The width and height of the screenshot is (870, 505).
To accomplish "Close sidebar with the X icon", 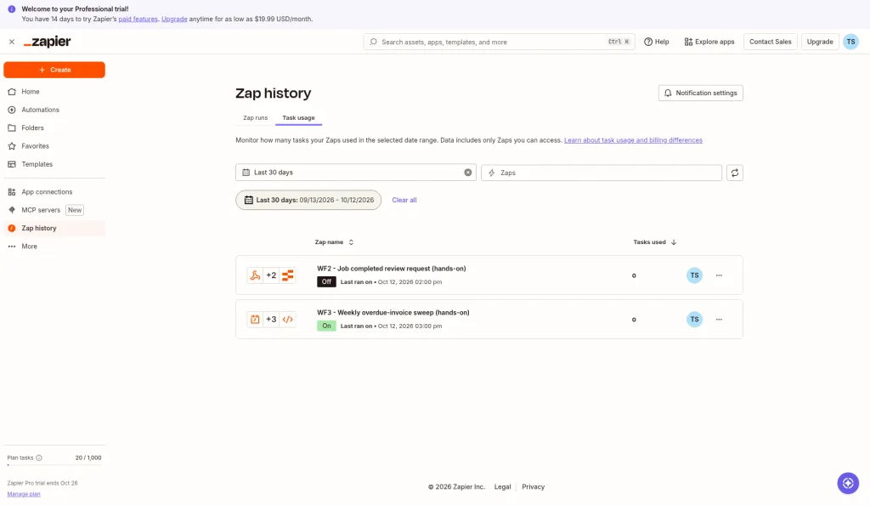I will tap(12, 42).
